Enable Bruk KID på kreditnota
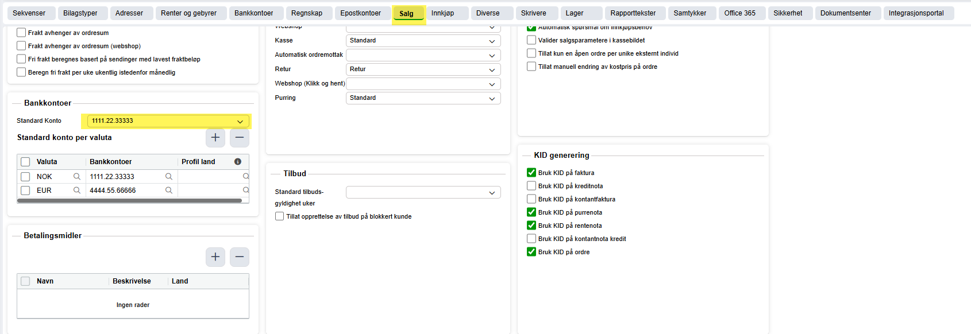 click(531, 186)
